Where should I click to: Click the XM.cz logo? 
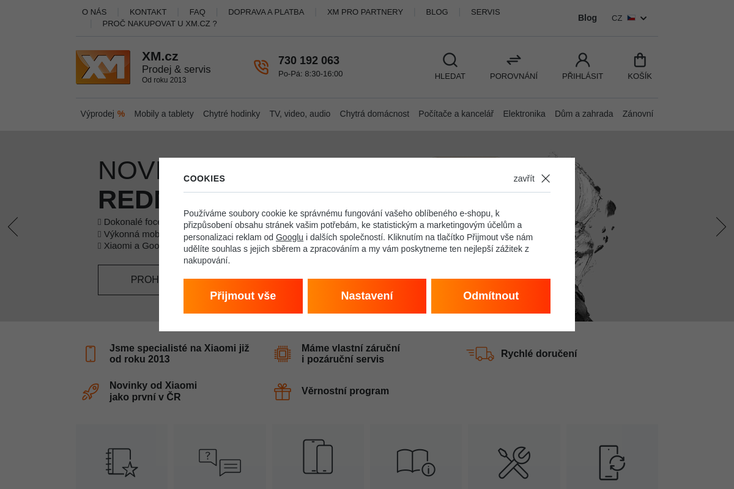(x=103, y=67)
